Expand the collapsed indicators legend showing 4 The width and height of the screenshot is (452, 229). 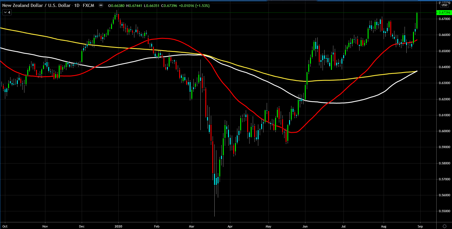click(x=7, y=12)
